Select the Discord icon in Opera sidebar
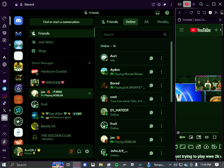224x168 pixels. [4, 118]
